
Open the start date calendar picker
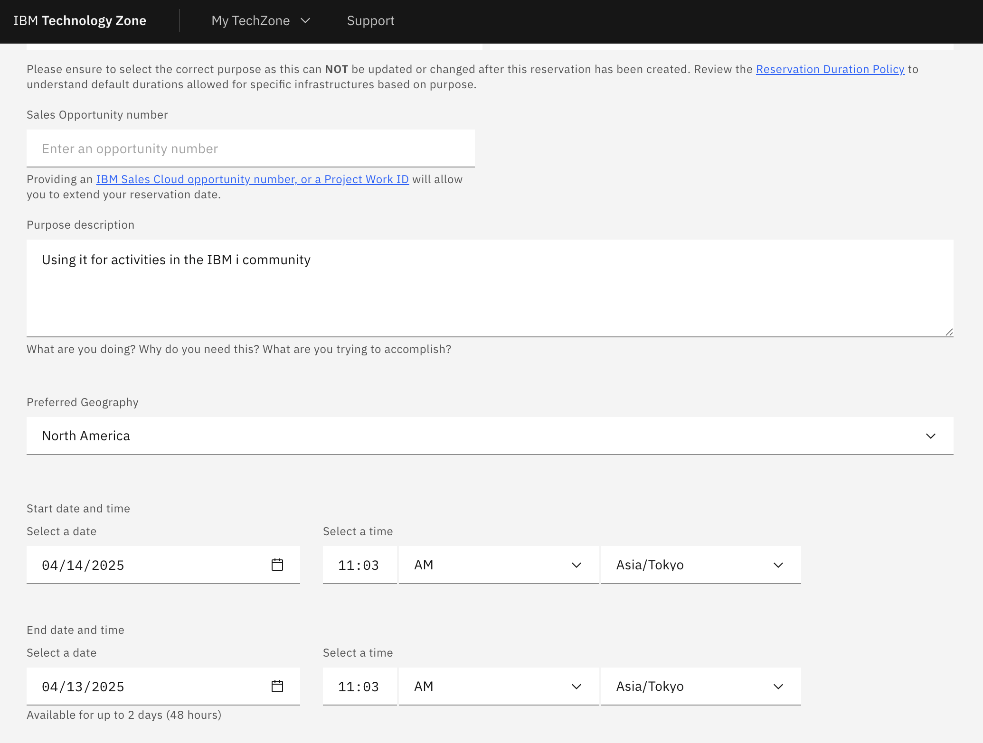coord(278,565)
